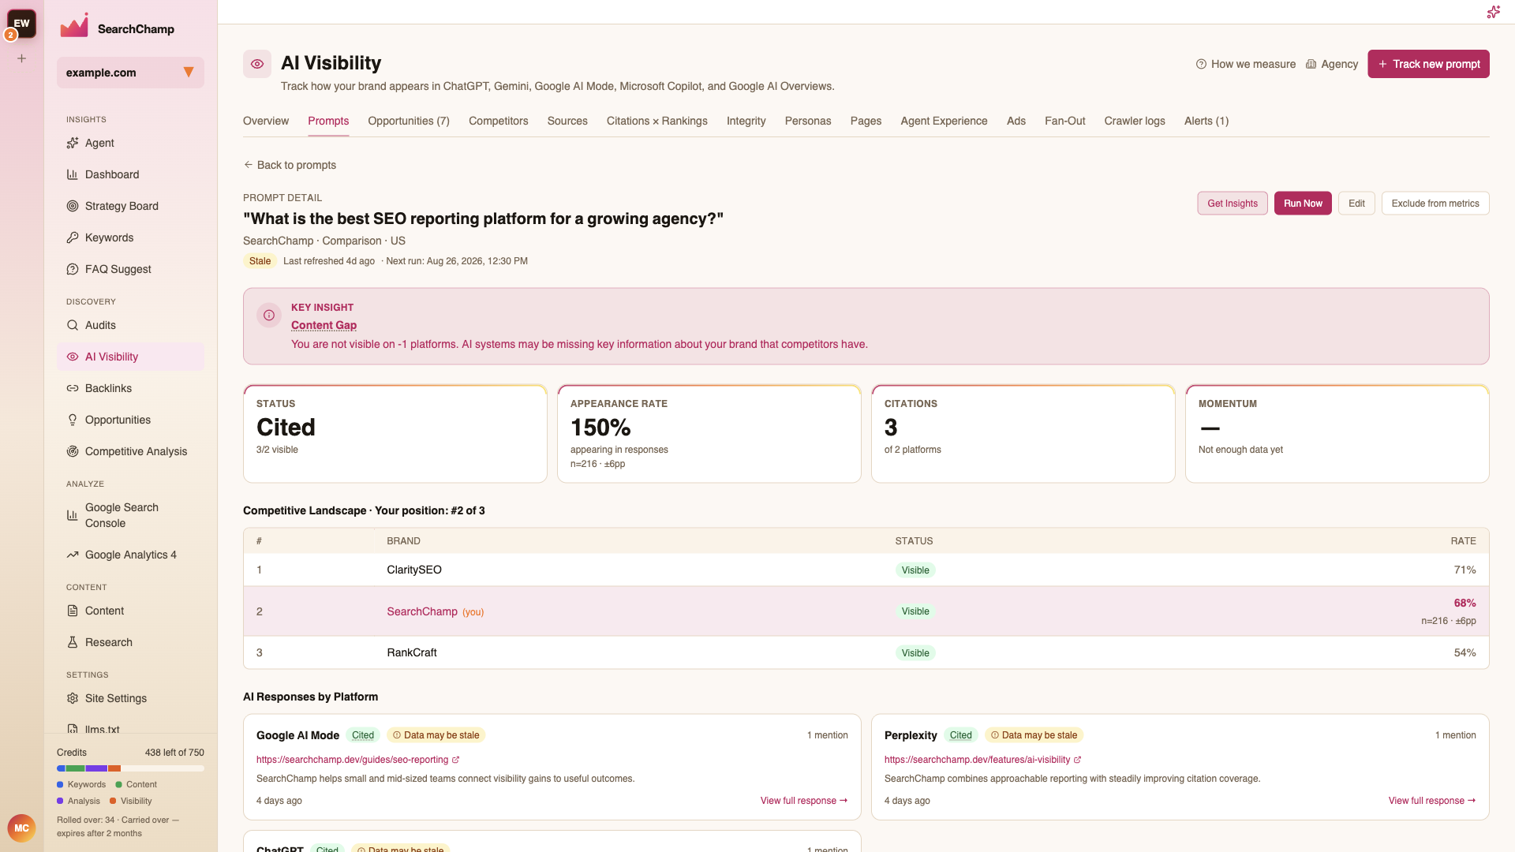Click the AI Visibility page header eye icon
This screenshot has width=1515, height=852.
257,64
